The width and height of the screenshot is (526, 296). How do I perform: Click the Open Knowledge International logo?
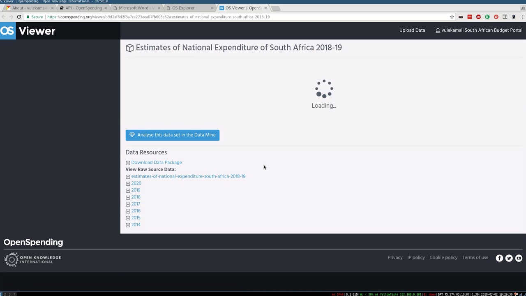click(x=32, y=259)
